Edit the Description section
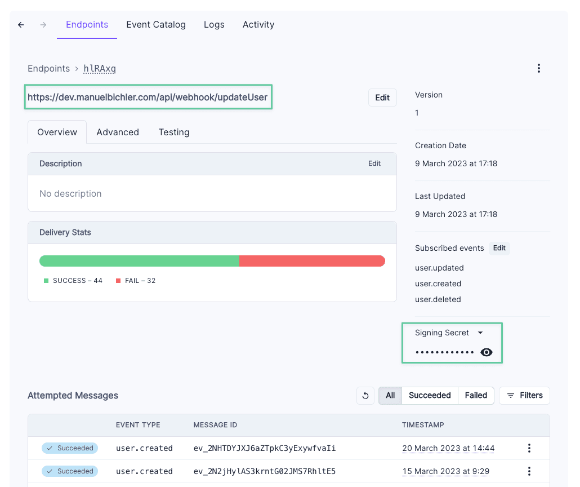Screen dimensions: 580x487 (x=374, y=163)
